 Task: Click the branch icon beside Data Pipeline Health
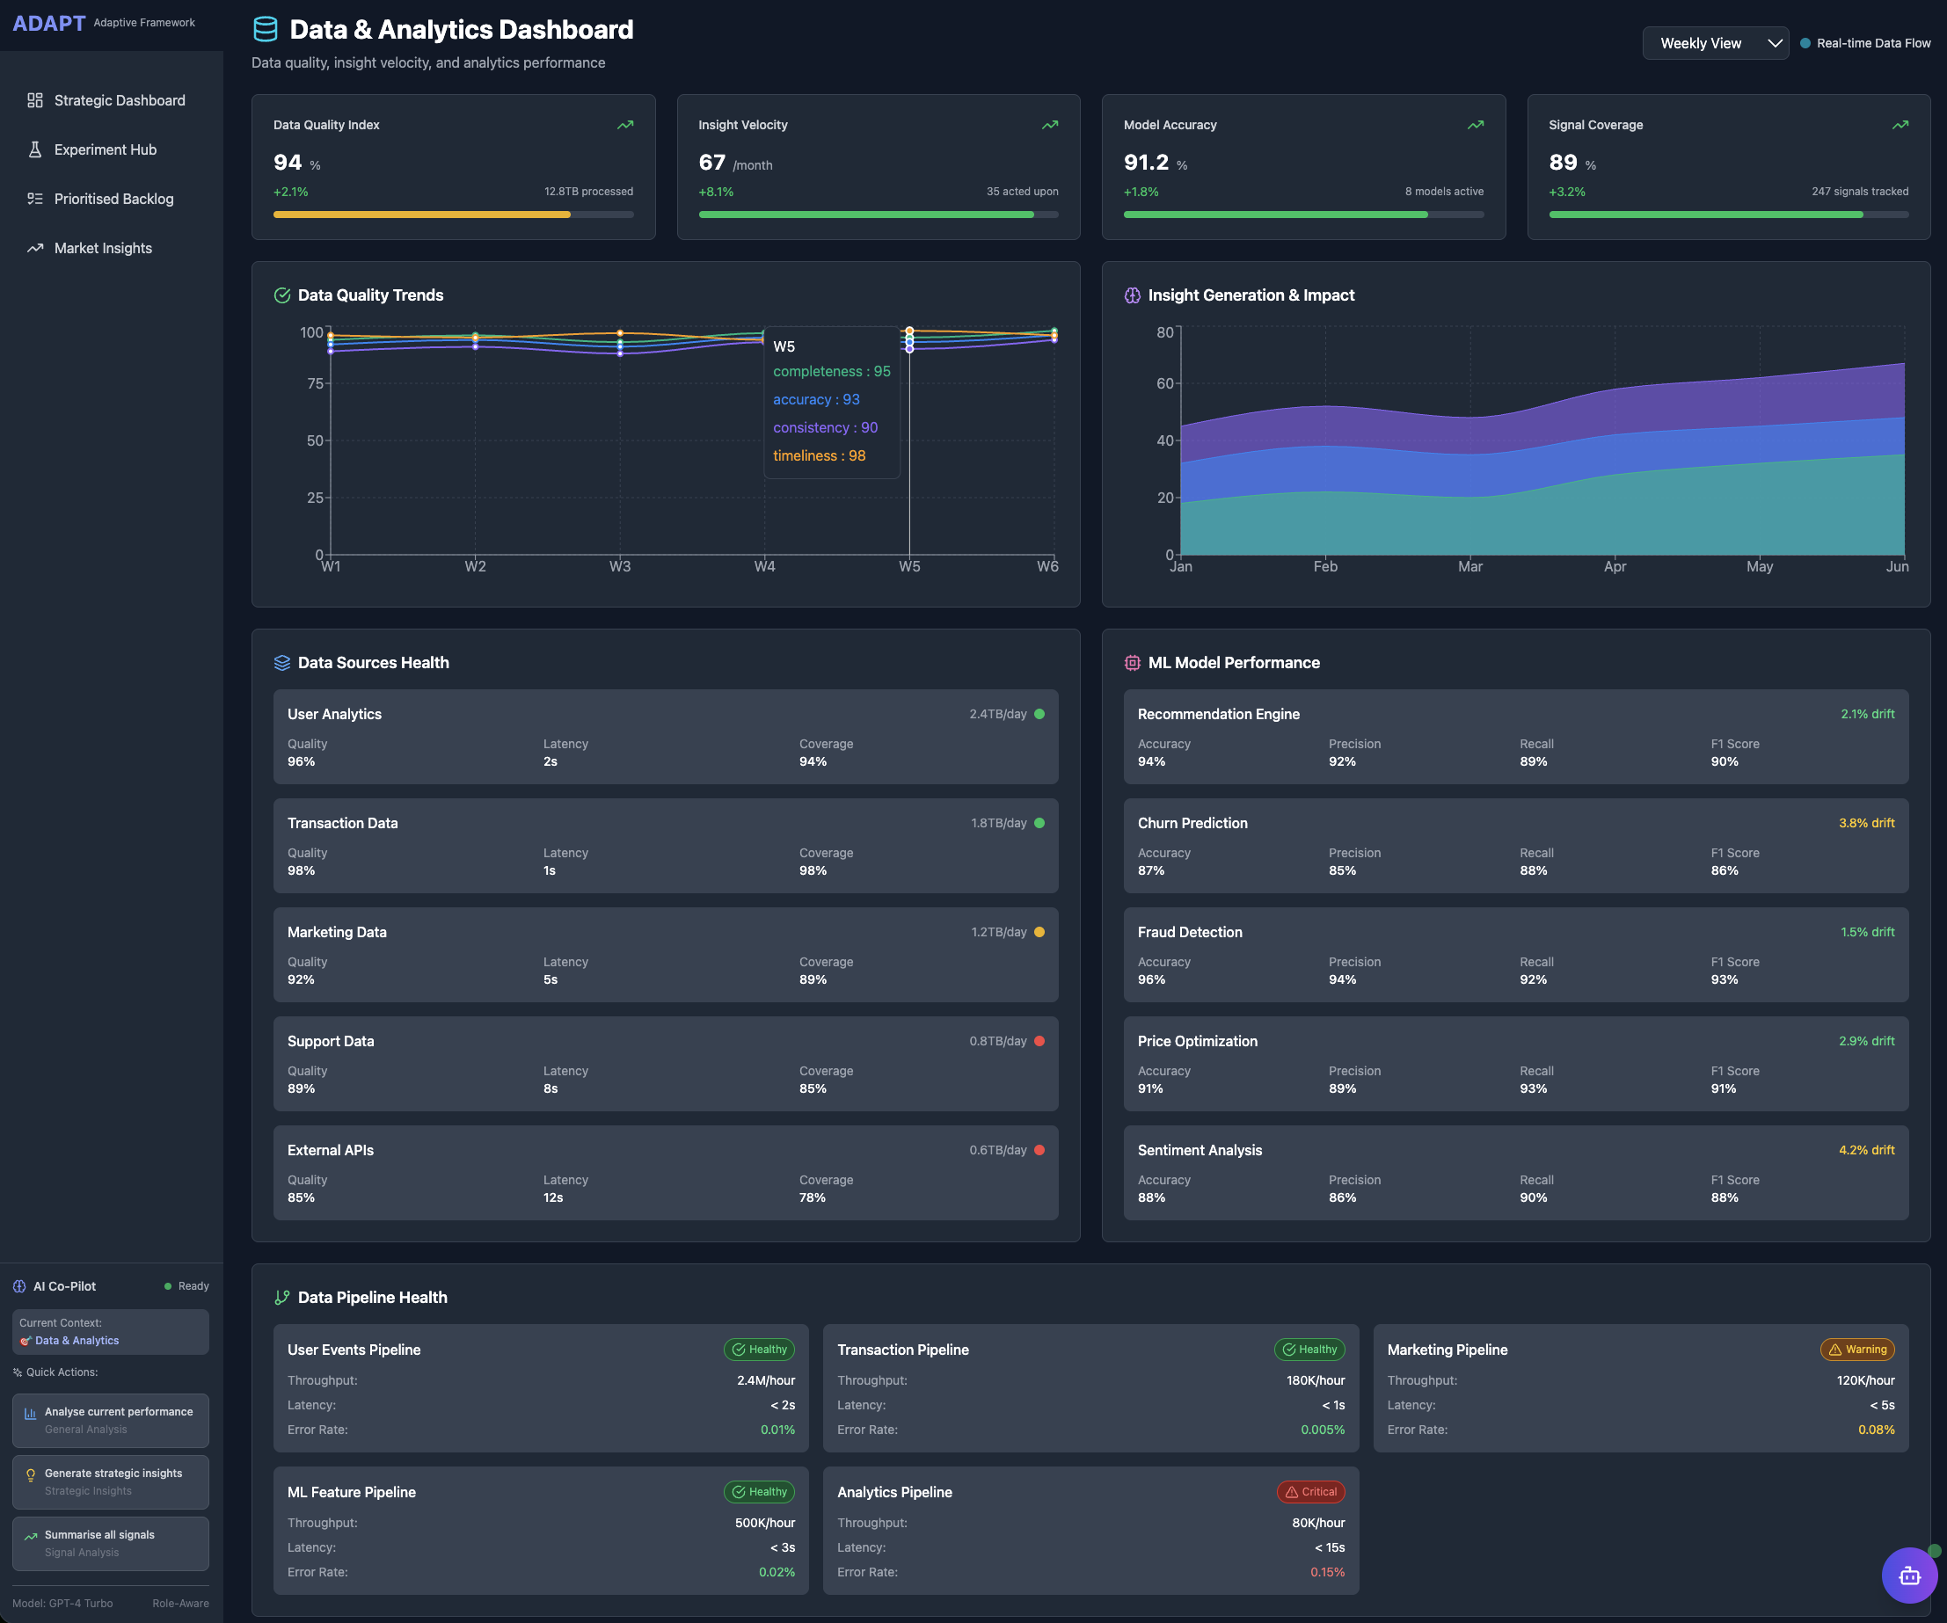pyautogui.click(x=282, y=1298)
